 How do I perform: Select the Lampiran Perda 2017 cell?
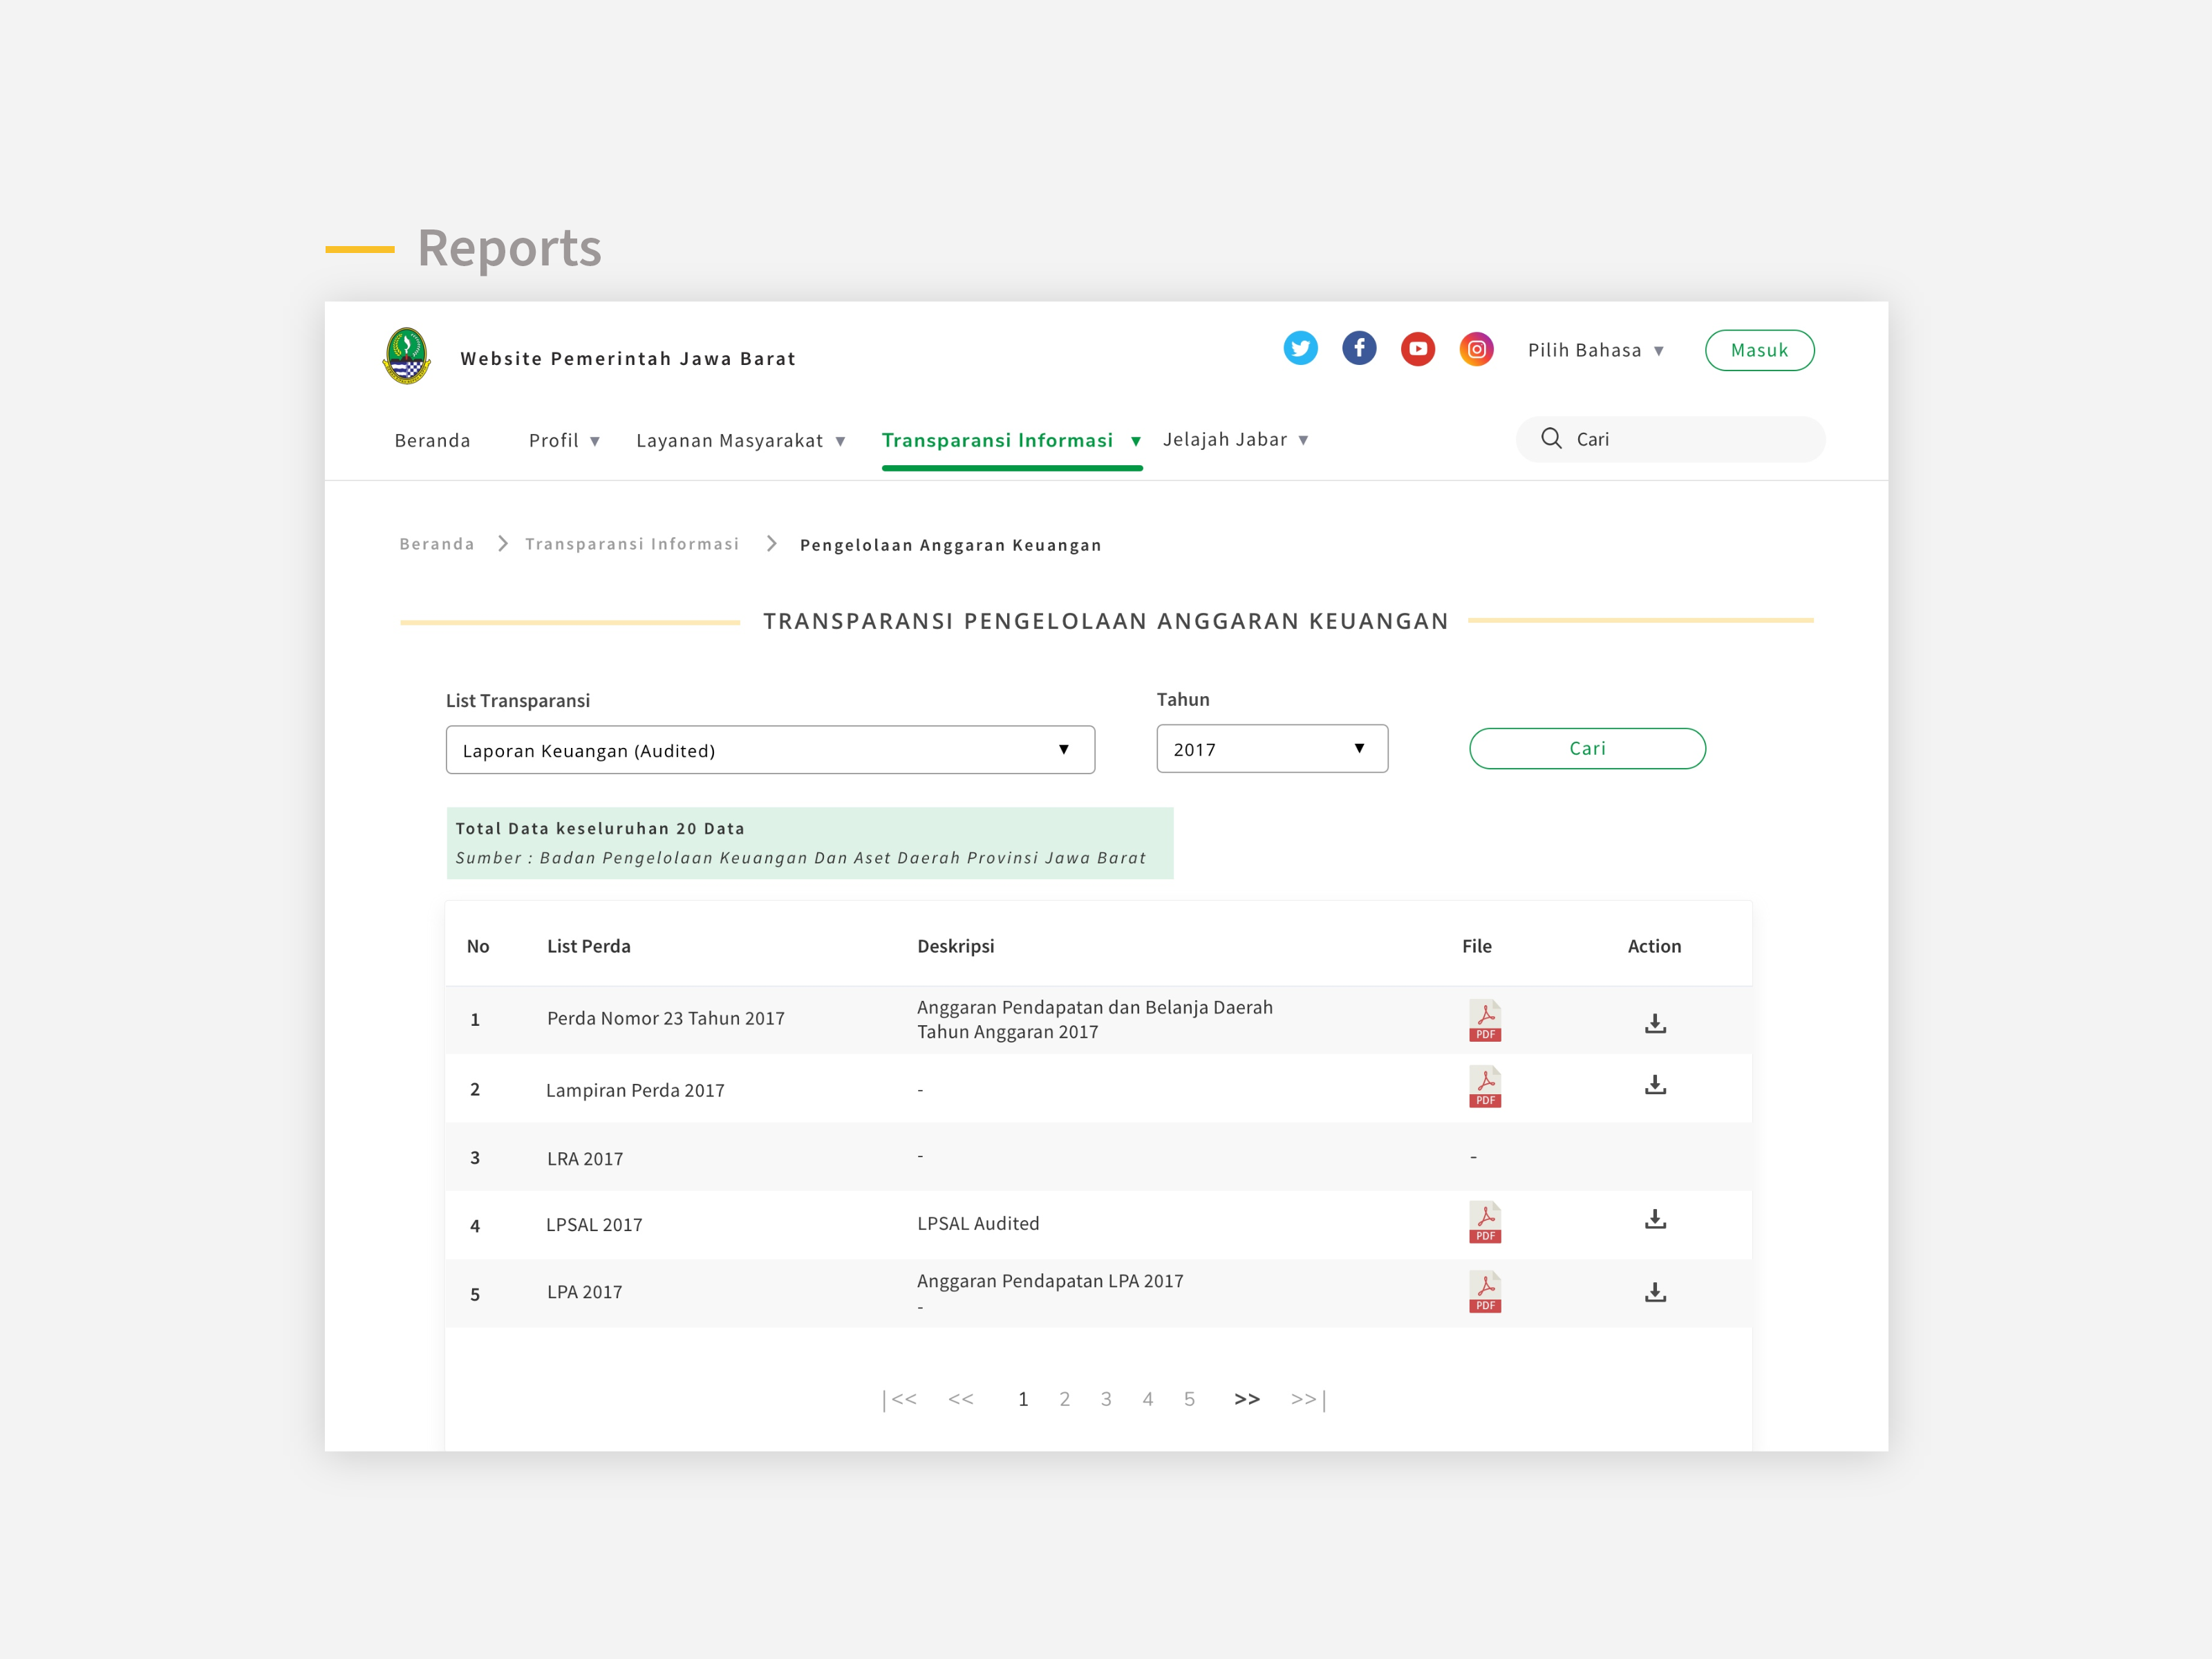635,1090
